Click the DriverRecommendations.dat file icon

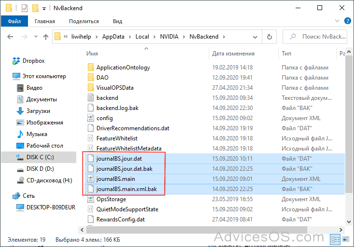[91, 128]
